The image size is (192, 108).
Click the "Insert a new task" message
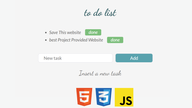pyautogui.click(x=100, y=73)
